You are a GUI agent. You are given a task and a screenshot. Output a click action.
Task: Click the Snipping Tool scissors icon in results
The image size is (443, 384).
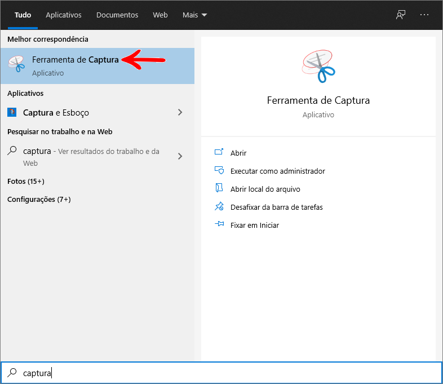(x=17, y=65)
